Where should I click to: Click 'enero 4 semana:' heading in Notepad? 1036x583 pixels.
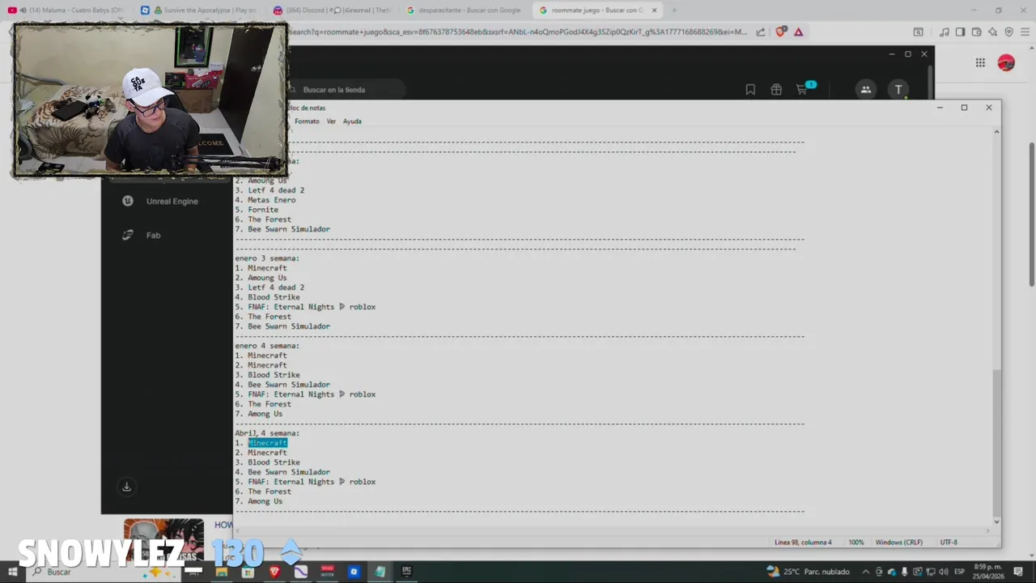(x=267, y=346)
